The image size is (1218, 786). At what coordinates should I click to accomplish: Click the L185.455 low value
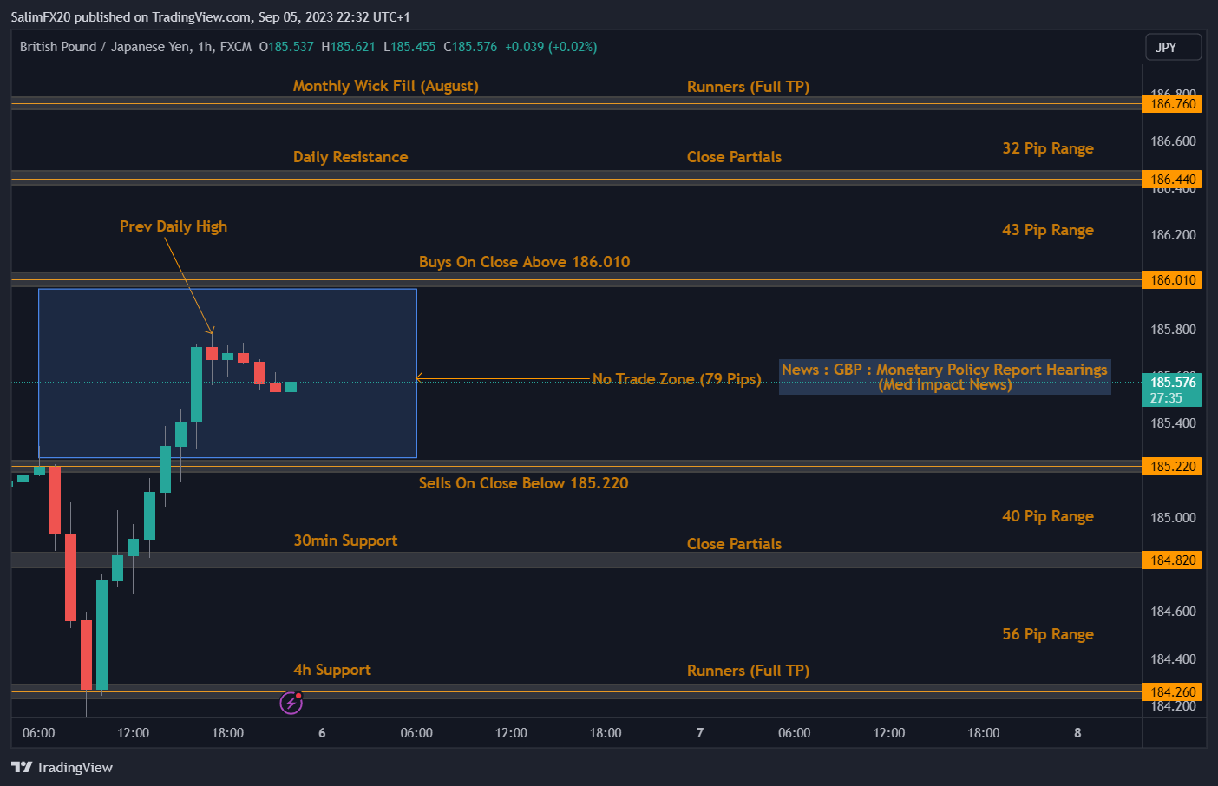409,47
